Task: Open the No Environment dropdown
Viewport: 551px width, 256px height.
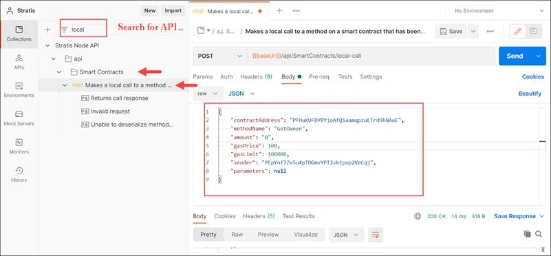Action: (499, 11)
